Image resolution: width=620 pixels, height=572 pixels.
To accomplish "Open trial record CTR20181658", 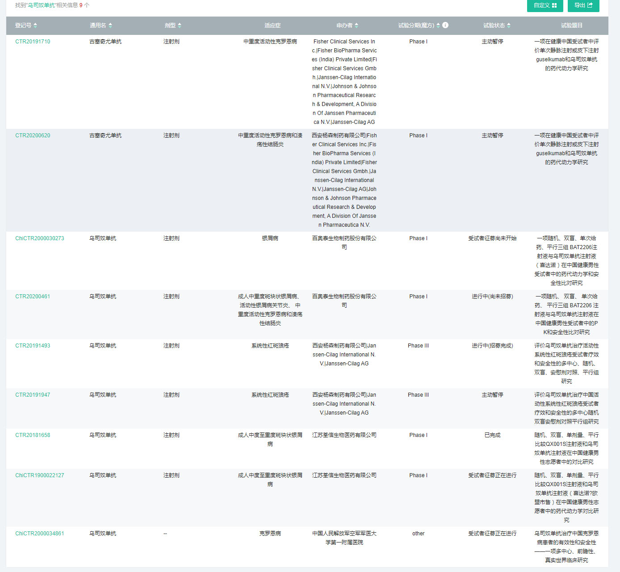I will click(33, 435).
